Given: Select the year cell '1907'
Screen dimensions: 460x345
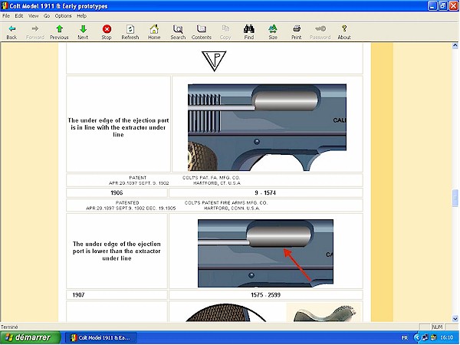Looking at the screenshot, I should click(117, 295).
